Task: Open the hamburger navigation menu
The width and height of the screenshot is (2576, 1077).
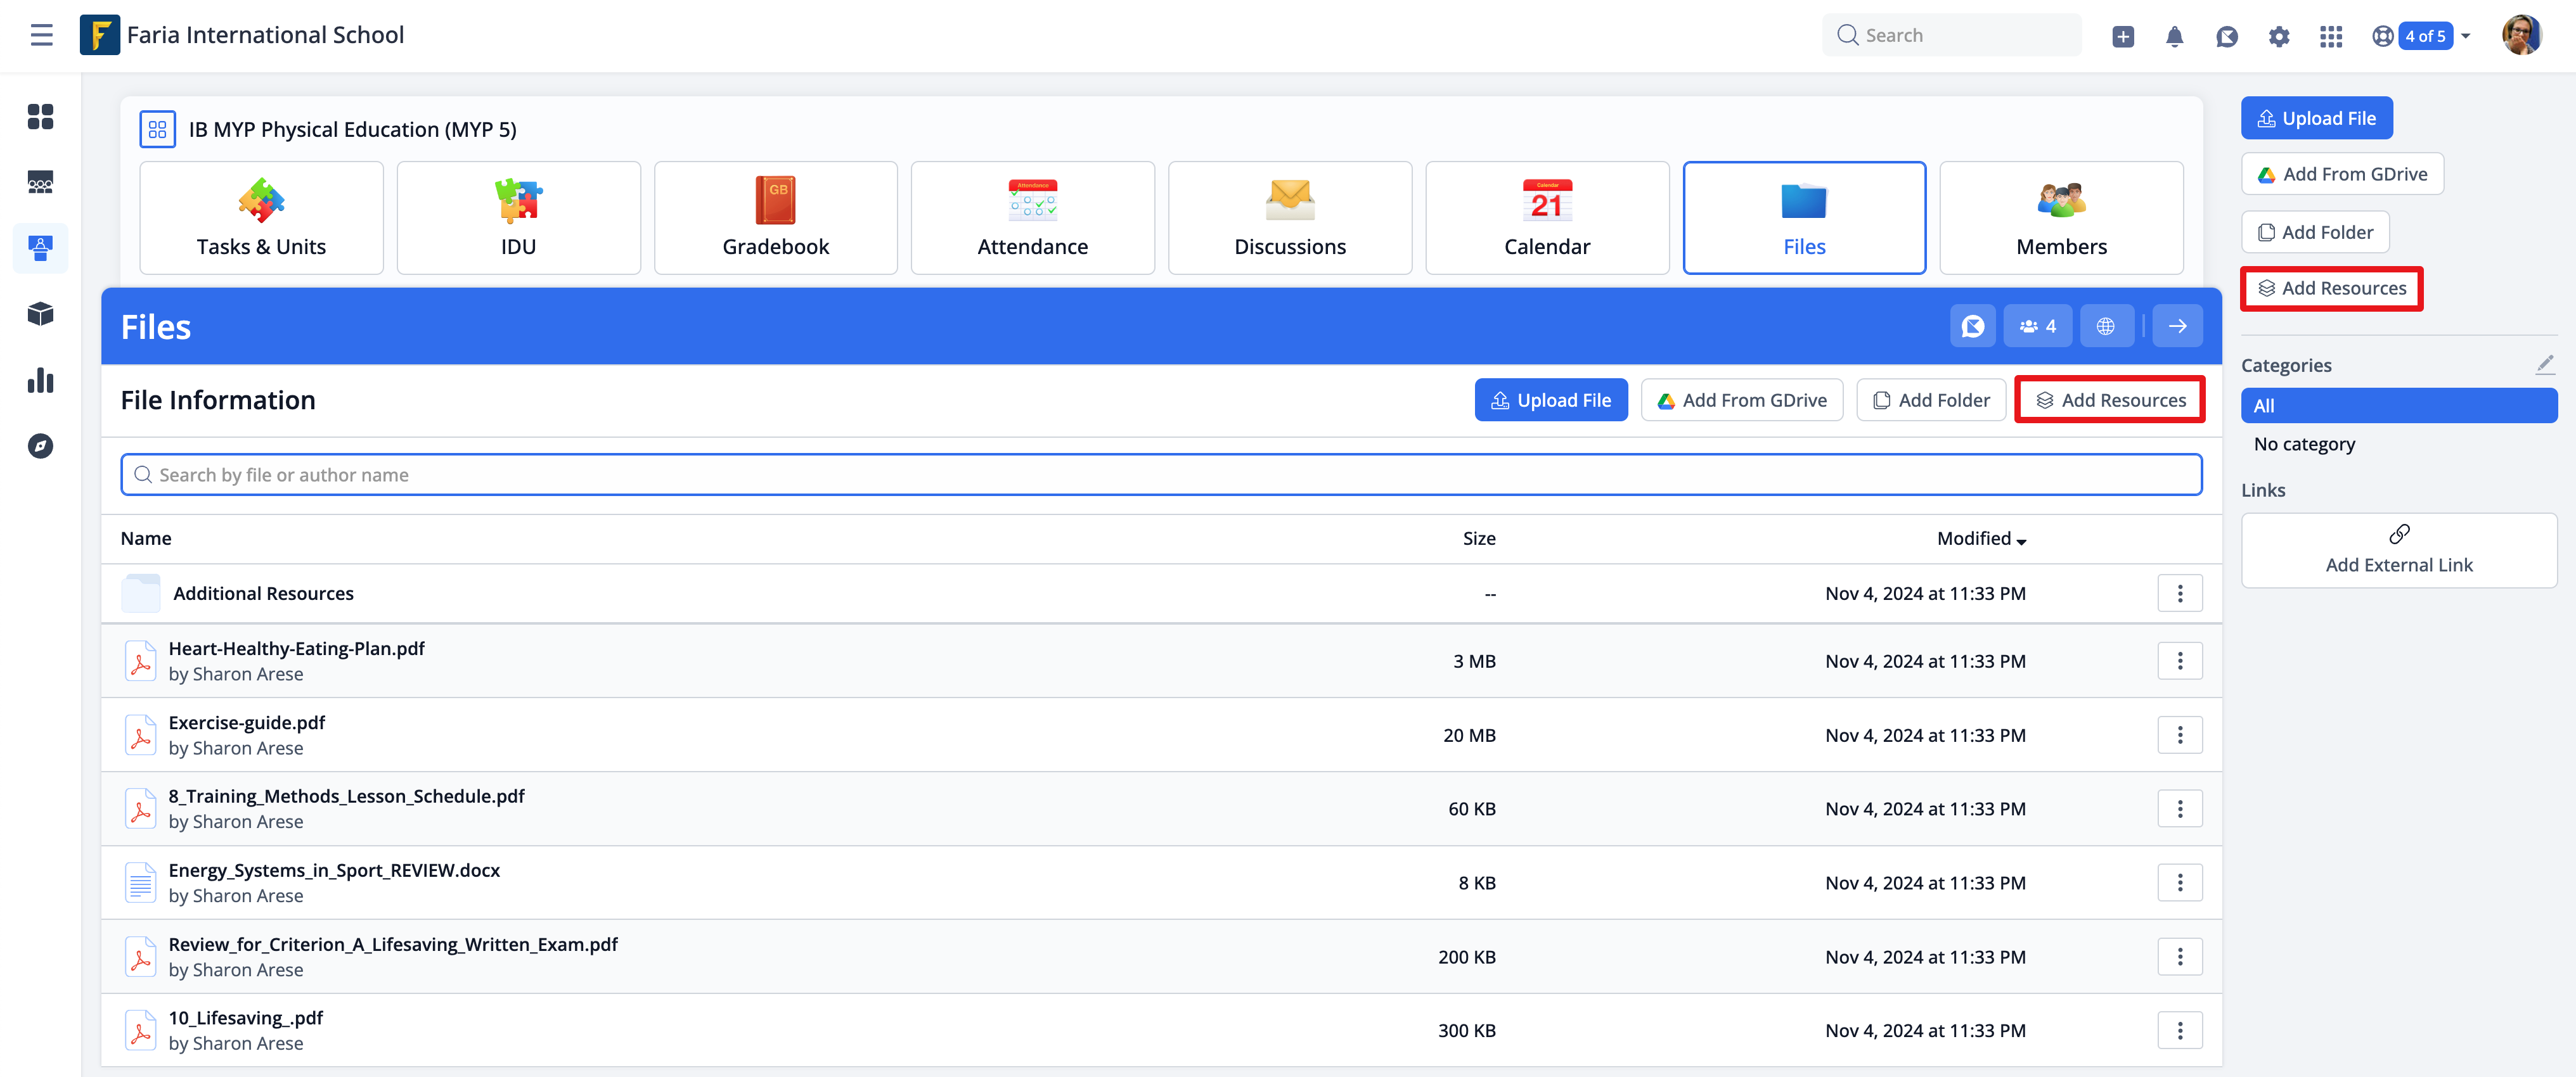Action: [41, 35]
